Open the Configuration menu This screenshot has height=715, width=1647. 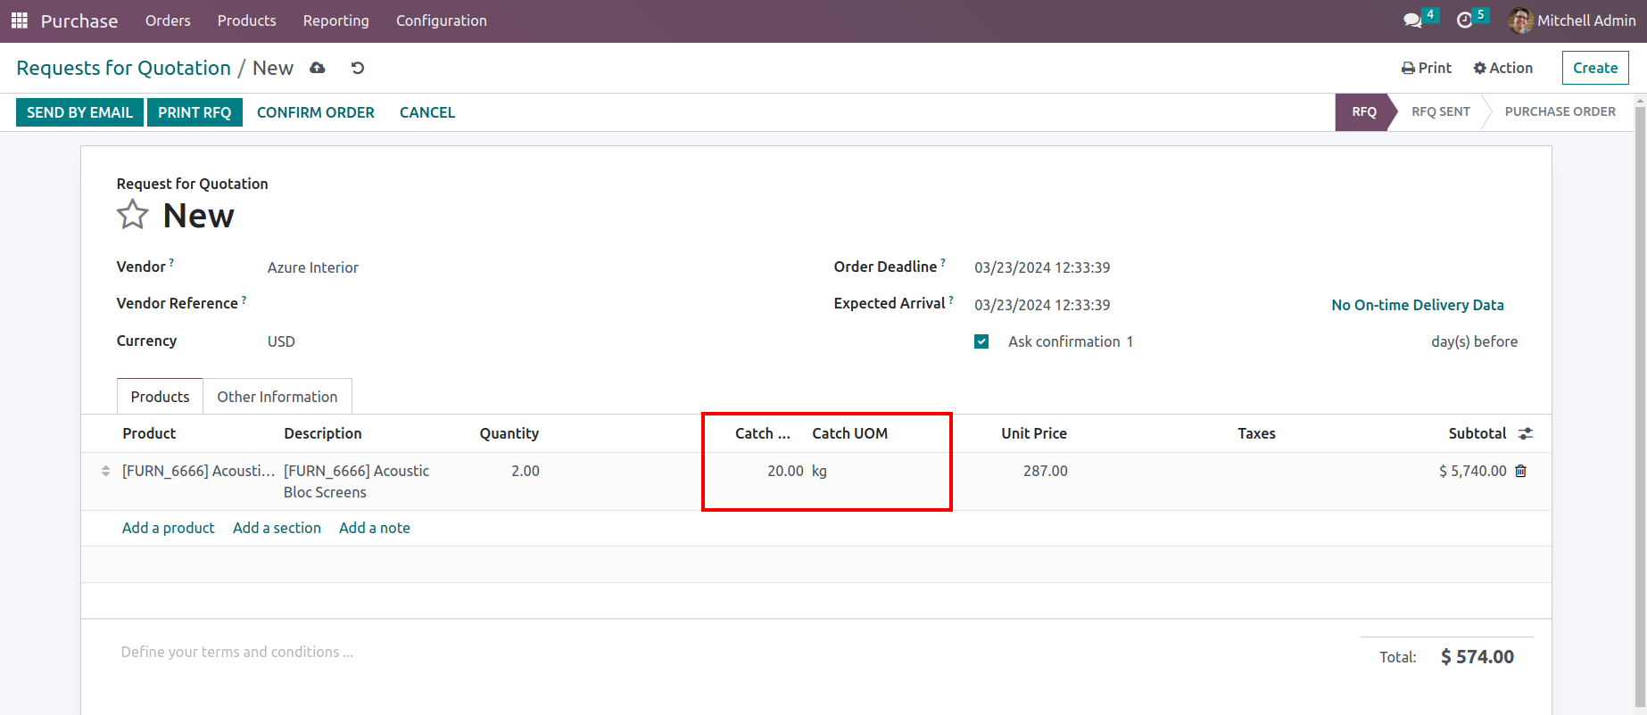coord(442,21)
